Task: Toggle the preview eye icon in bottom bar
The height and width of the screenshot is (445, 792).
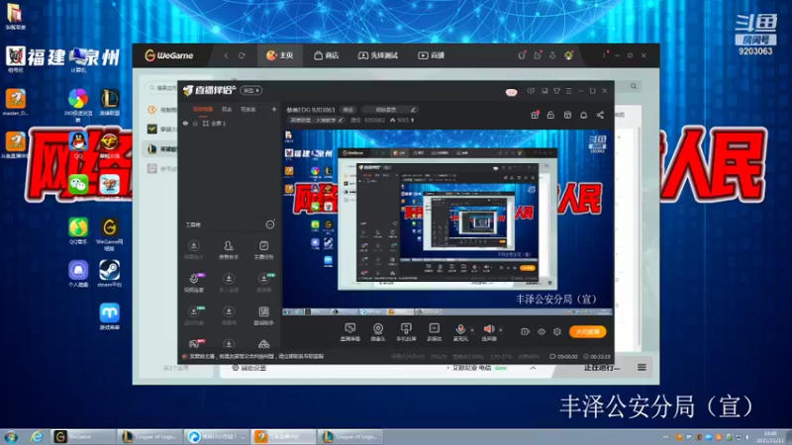Action: tap(542, 332)
